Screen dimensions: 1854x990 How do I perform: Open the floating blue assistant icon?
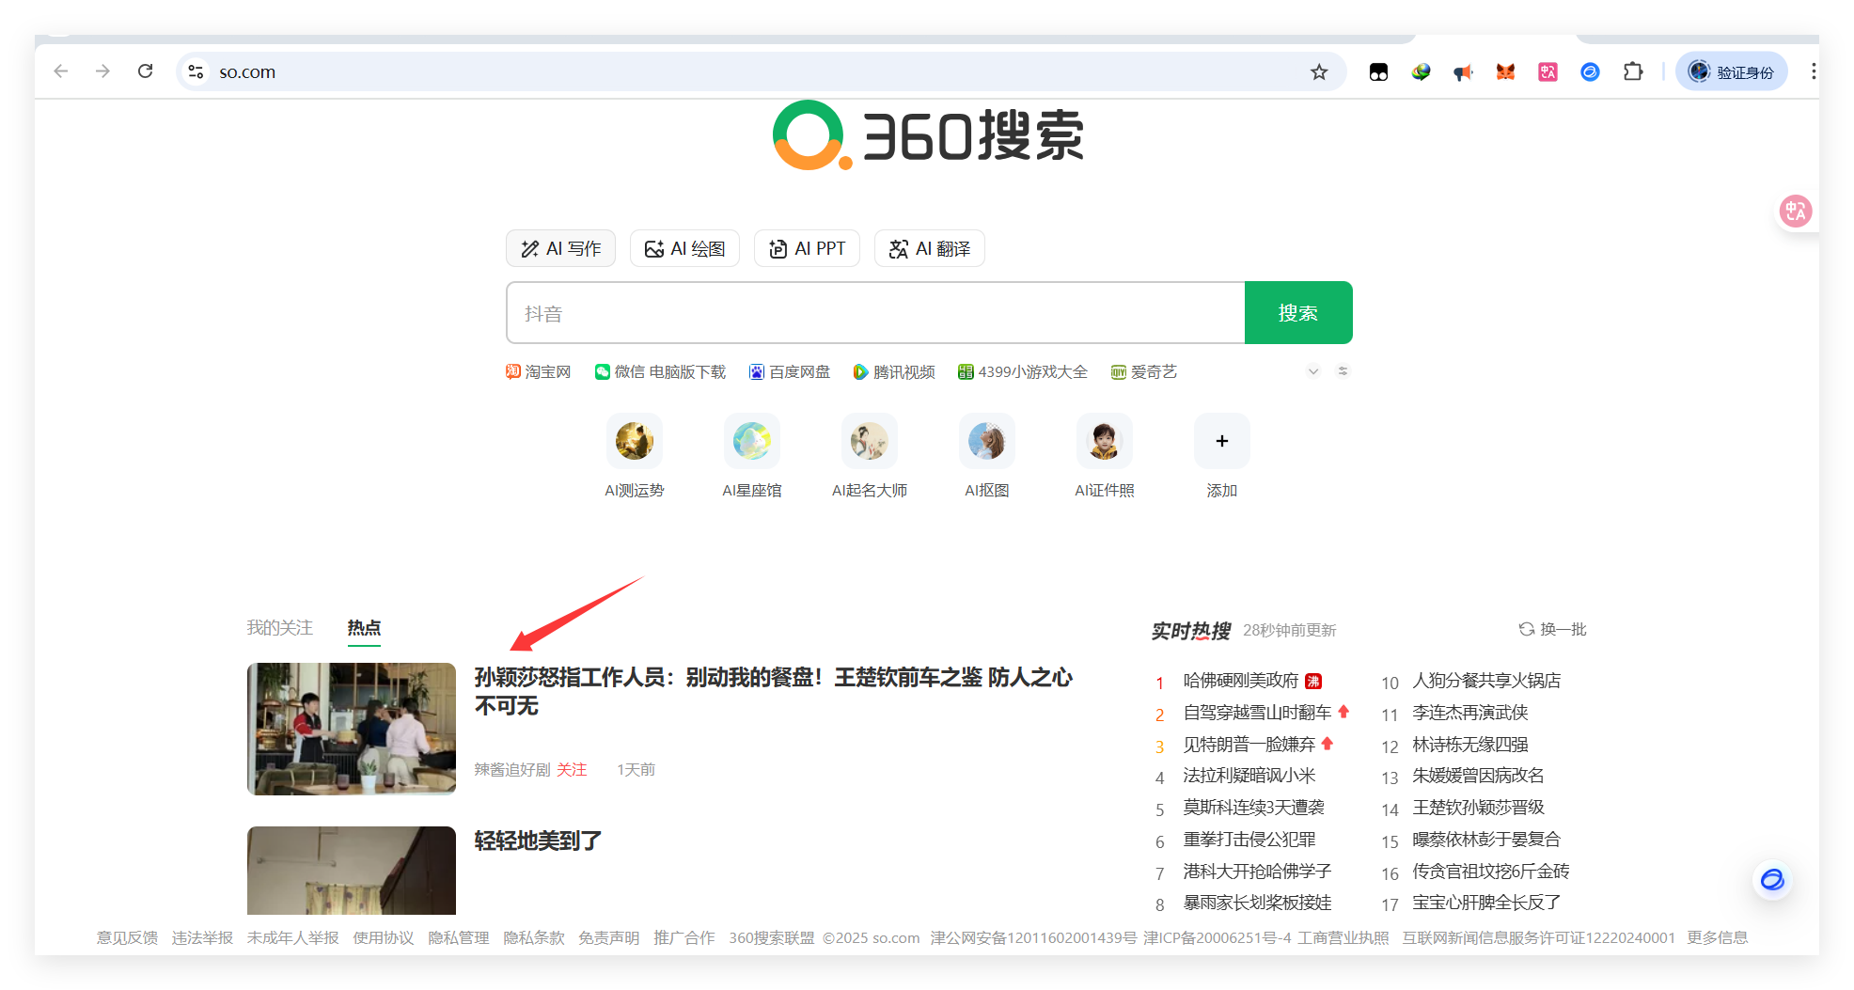(1772, 880)
